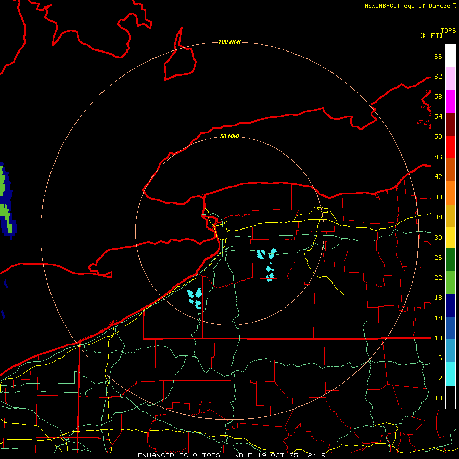This screenshot has width=459, height=459.
Task: Click the legend value "34"
Action: click(x=438, y=217)
